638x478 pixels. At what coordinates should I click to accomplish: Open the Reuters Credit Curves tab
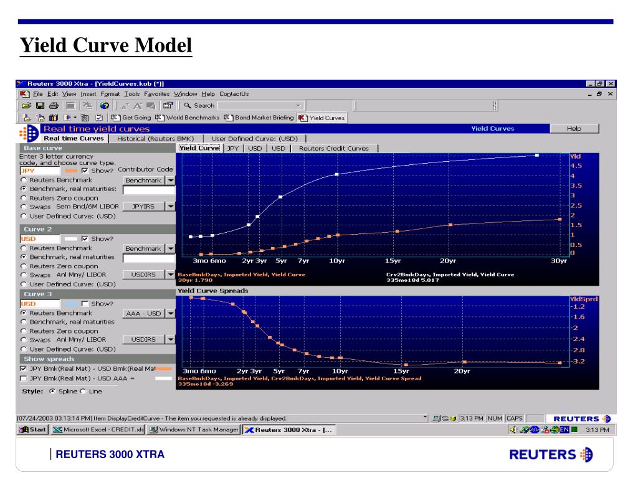click(334, 148)
